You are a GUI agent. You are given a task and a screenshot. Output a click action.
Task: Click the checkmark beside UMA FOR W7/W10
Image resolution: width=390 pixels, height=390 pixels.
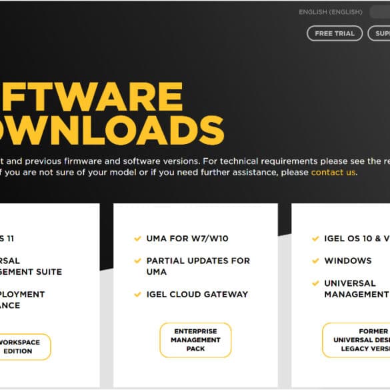137,239
